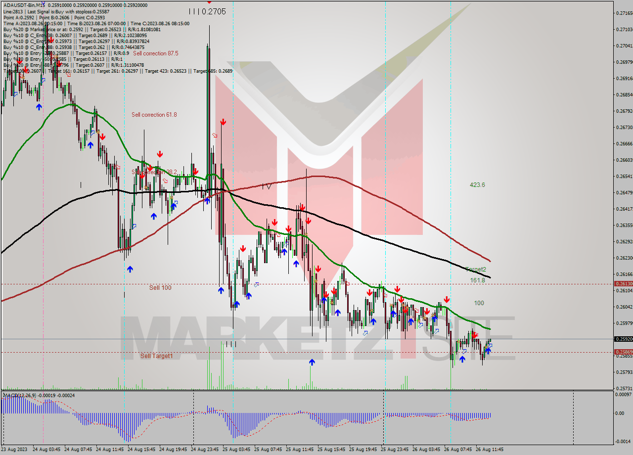Click the '24 Aug 03:45' time axis label

click(46, 450)
